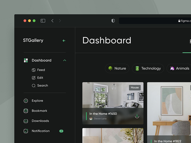Click the Explore compass icon
This screenshot has height=143, width=191.
pos(26,101)
